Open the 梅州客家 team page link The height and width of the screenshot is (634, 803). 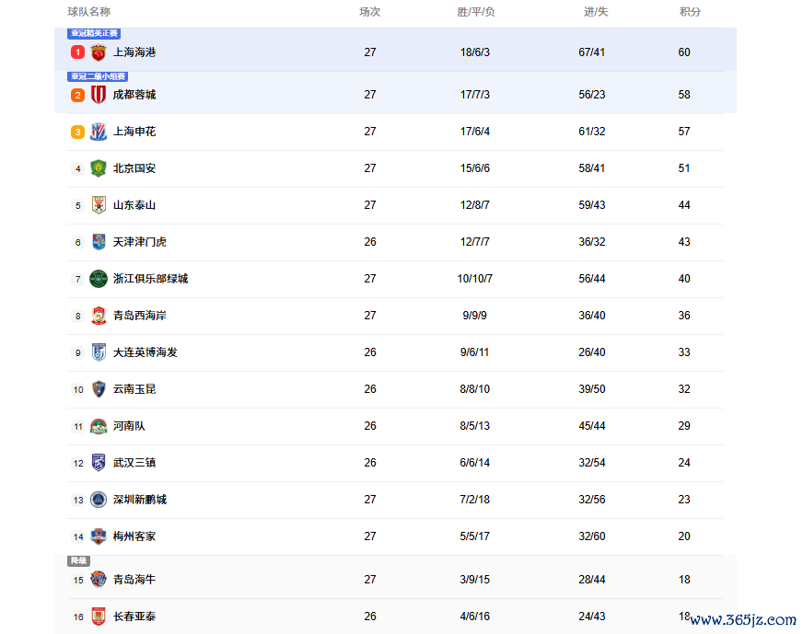pyautogui.click(x=134, y=536)
